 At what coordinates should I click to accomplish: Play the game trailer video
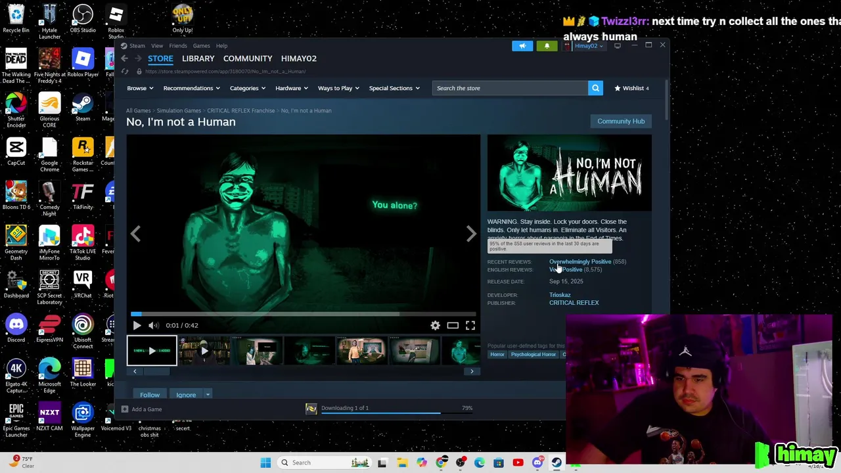(137, 325)
